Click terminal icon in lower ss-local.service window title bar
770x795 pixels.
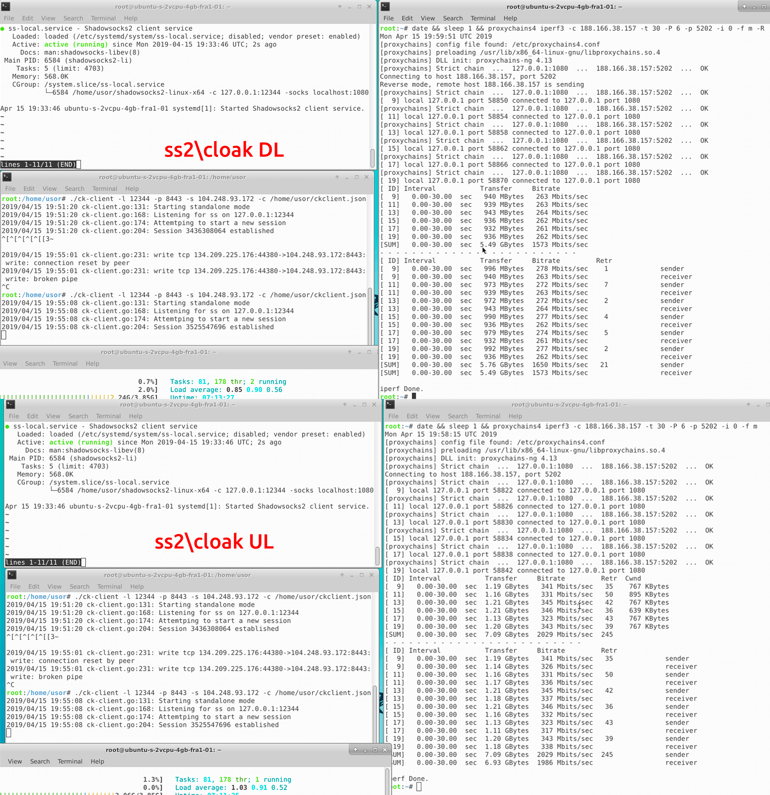(11, 404)
